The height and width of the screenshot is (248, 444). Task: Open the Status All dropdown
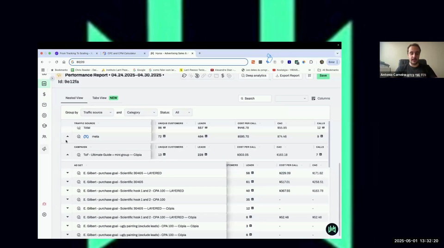[182, 112]
